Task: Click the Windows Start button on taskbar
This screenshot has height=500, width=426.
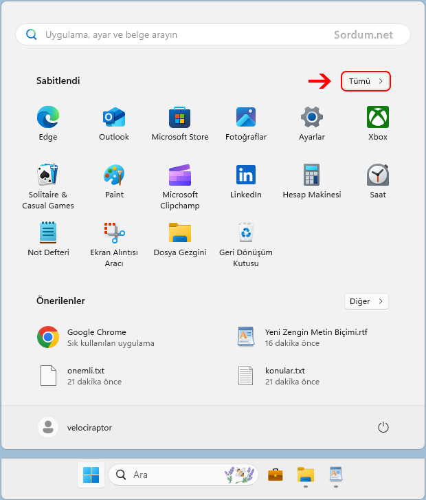Action: 91,475
